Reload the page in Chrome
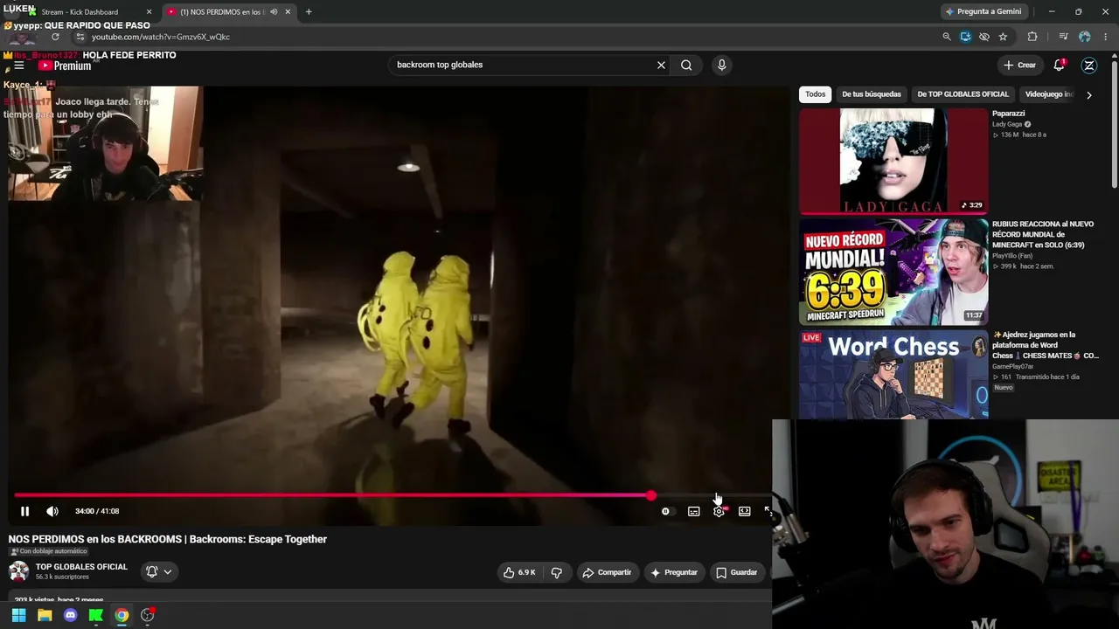 (x=55, y=37)
